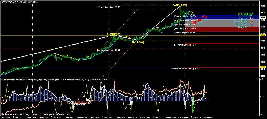
Task: Select the red Reversal Low horizontal line
Action: click(x=222, y=43)
